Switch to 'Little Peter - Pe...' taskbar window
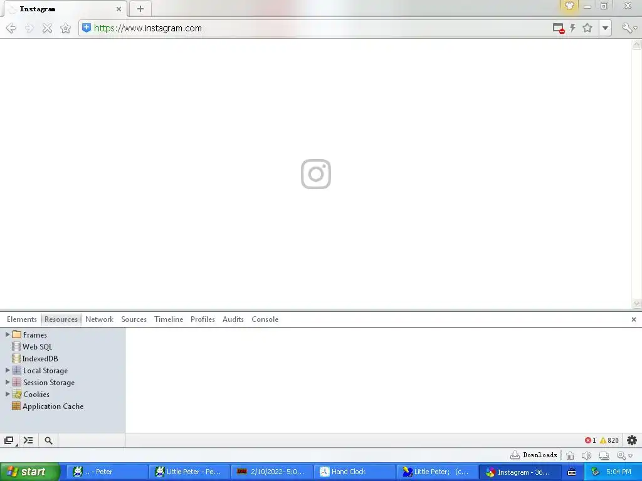The height and width of the screenshot is (481, 642). point(189,472)
